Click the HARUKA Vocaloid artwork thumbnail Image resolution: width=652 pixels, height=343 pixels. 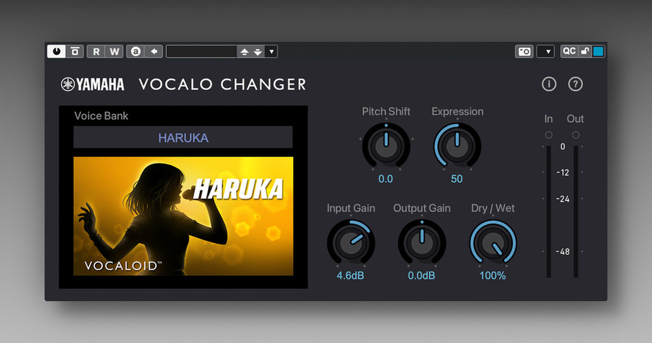coord(183,216)
